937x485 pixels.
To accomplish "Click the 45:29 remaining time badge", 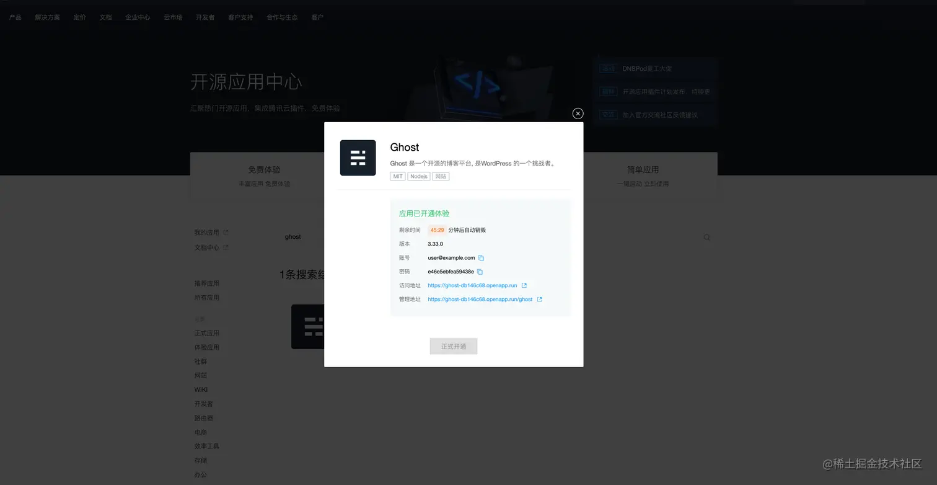I will [437, 230].
